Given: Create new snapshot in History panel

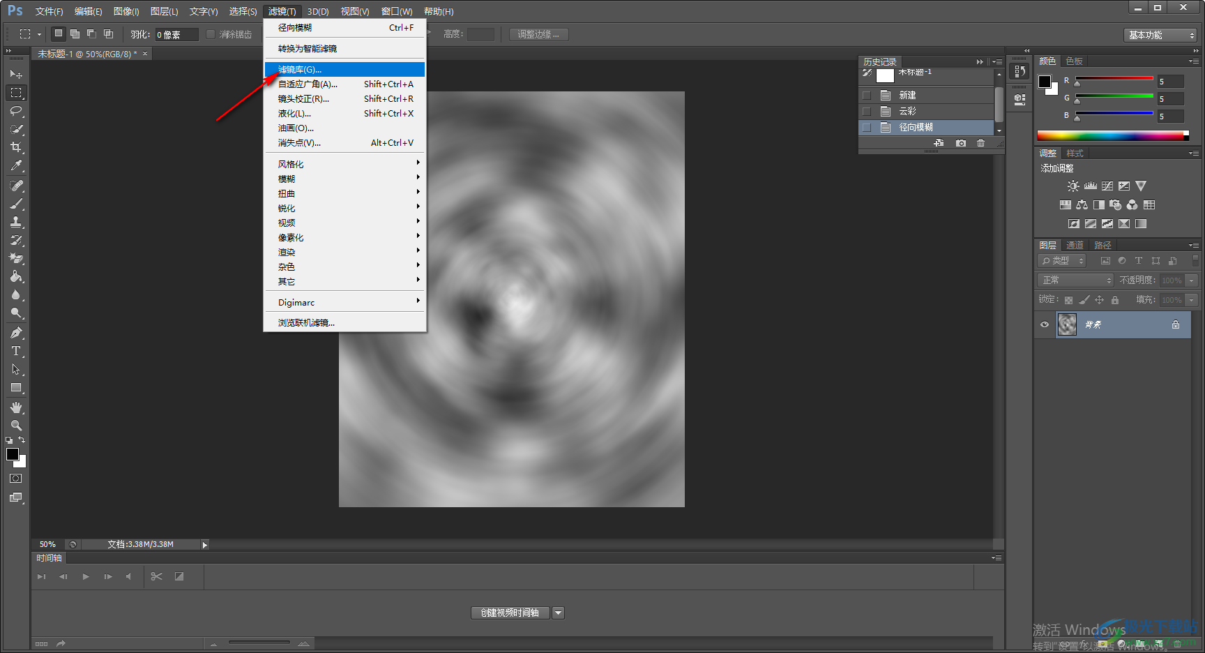Looking at the screenshot, I should 961,143.
